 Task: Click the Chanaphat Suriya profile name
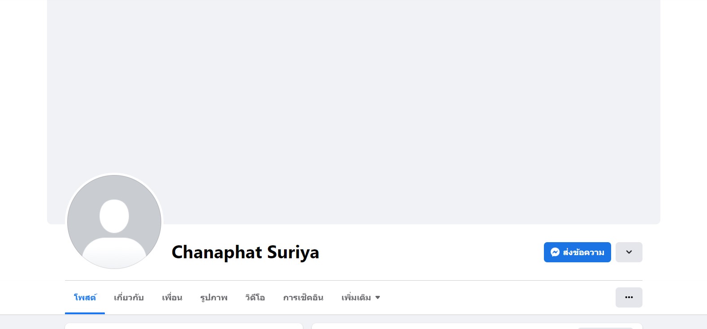coord(245,252)
